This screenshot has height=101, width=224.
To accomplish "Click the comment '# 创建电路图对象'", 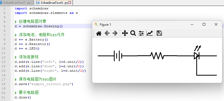I will (31, 22).
